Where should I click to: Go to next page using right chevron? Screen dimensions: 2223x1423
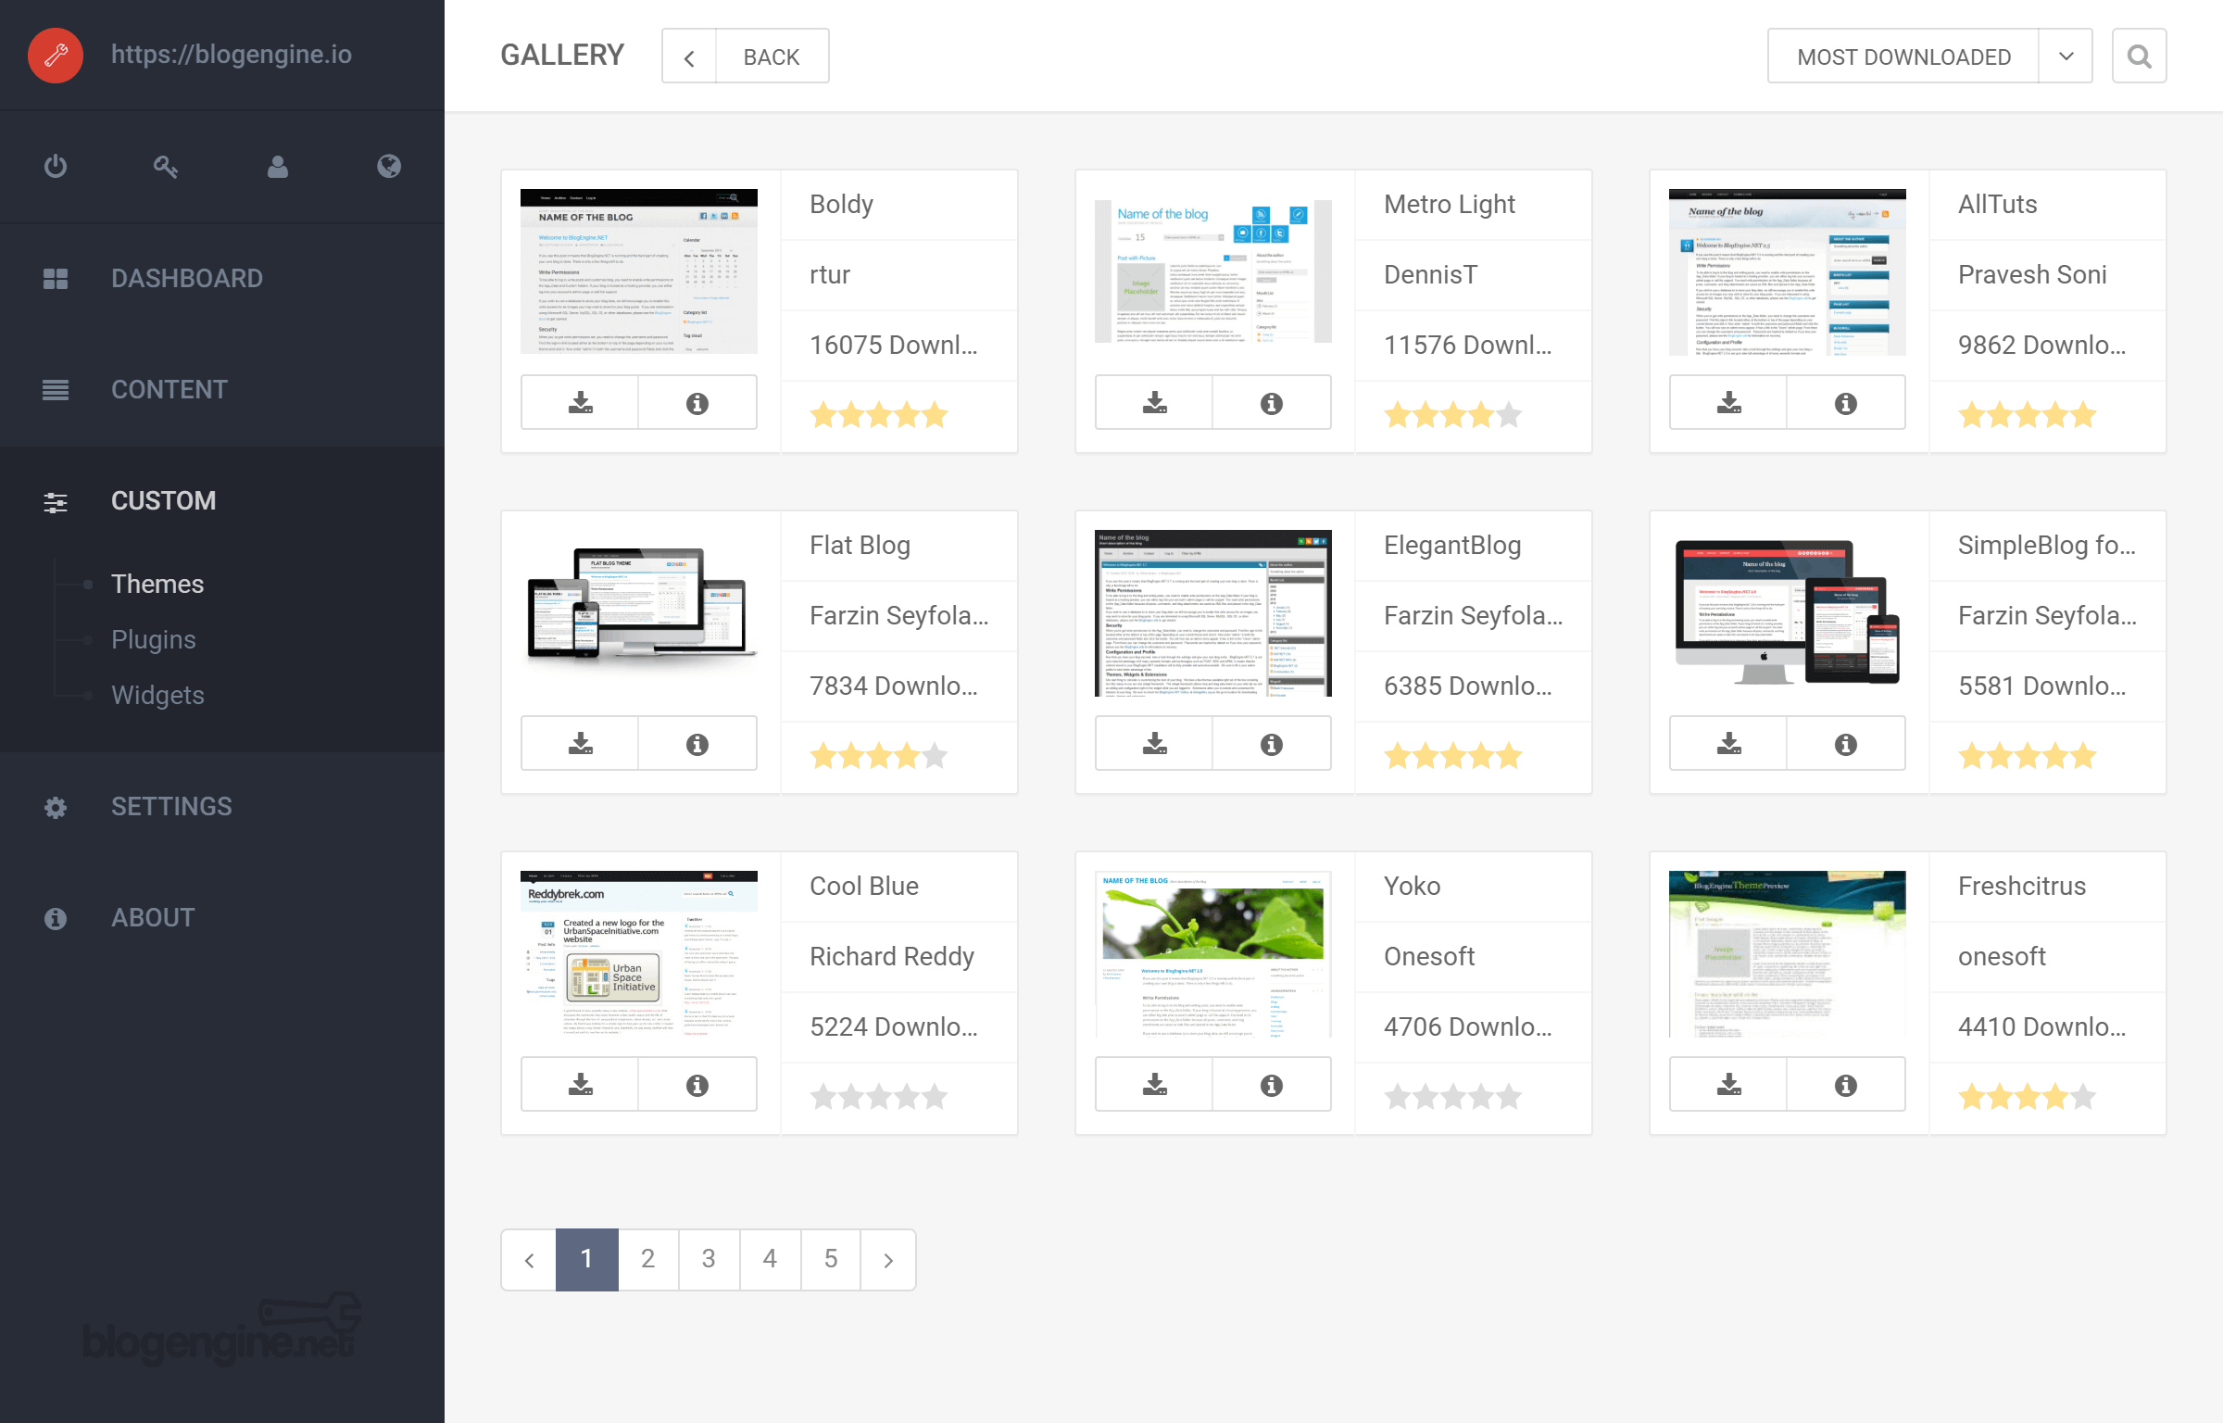[888, 1260]
